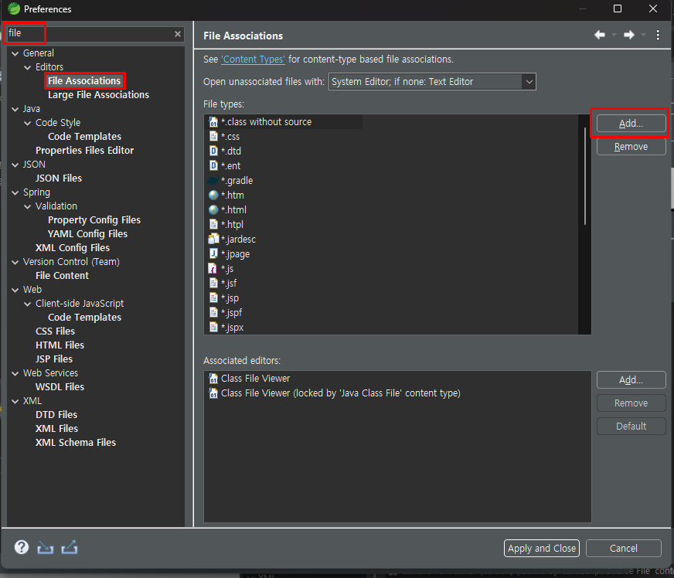Viewport: 674px width, 578px height.
Task: Open the Properties Files Editor page
Action: [85, 151]
